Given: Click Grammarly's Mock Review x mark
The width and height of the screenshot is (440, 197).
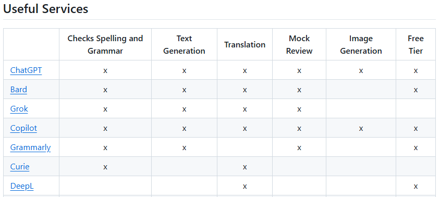Looking at the screenshot, I should coord(299,148).
